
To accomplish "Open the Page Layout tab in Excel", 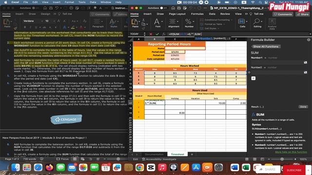I will tap(177, 14).
